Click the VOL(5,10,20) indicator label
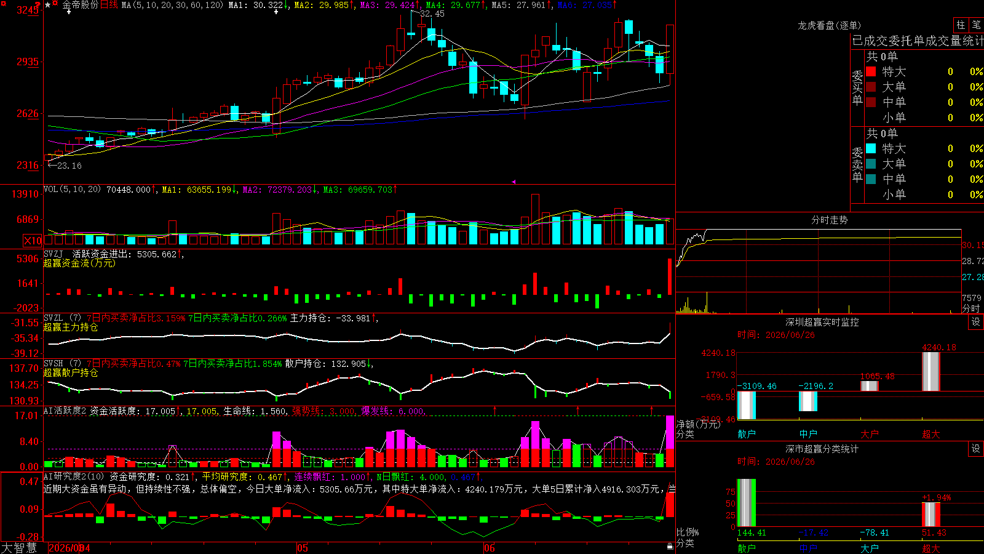 [x=72, y=190]
